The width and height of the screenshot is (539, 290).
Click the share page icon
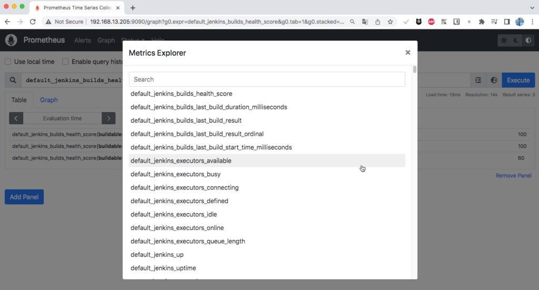tap(377, 22)
